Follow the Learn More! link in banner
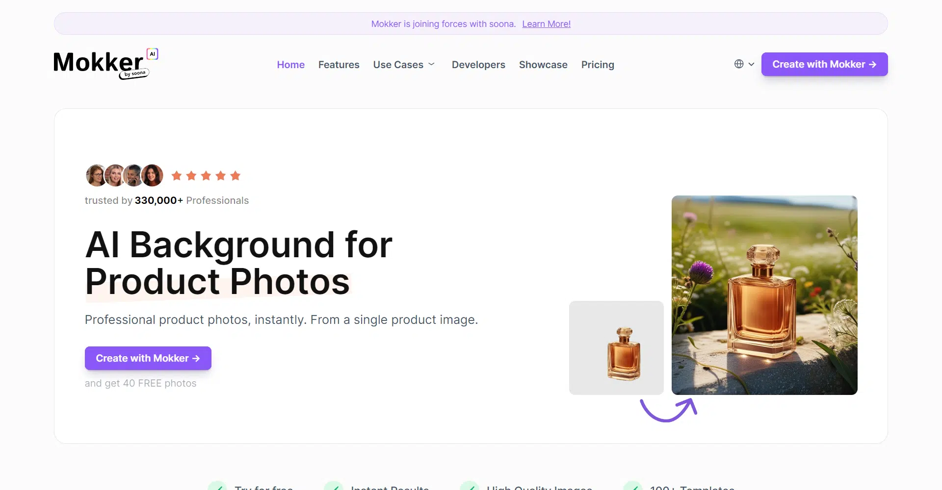The width and height of the screenshot is (942, 490). click(x=546, y=24)
